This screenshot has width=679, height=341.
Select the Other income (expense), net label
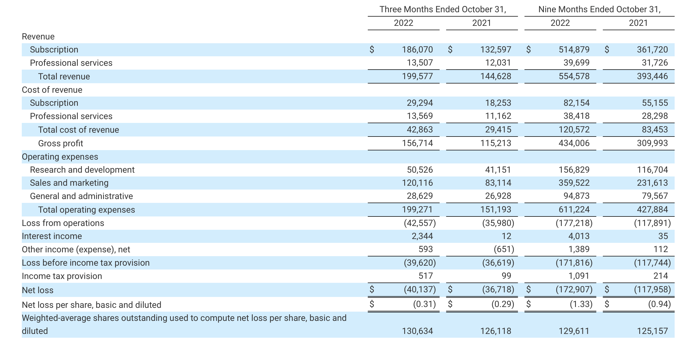(76, 249)
